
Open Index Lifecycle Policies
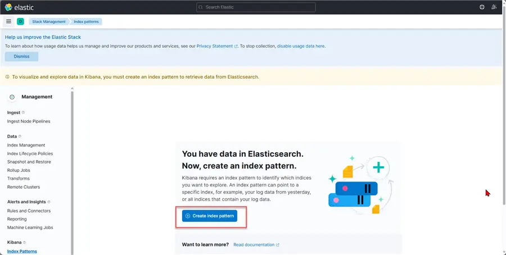click(30, 153)
